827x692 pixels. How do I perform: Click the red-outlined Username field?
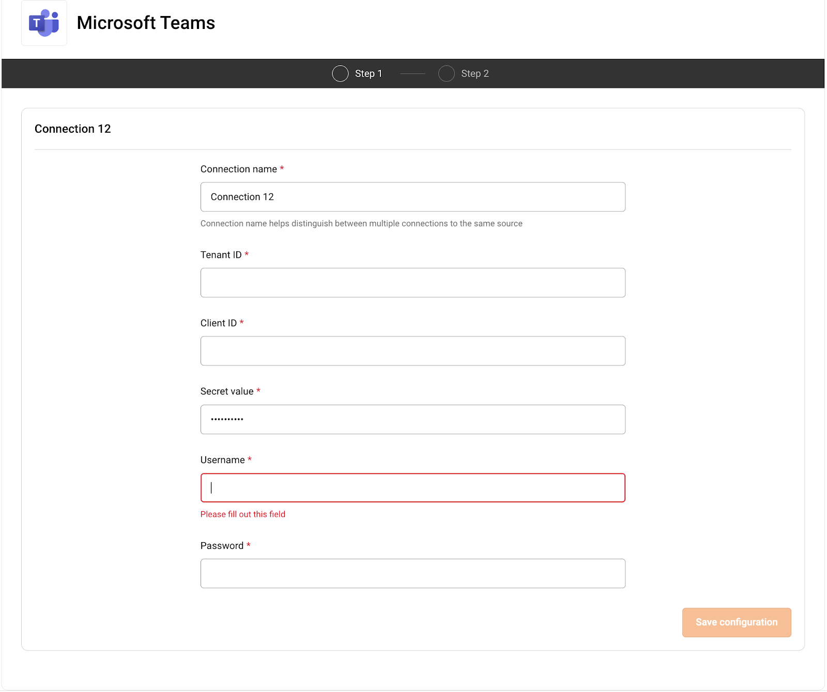[412, 488]
